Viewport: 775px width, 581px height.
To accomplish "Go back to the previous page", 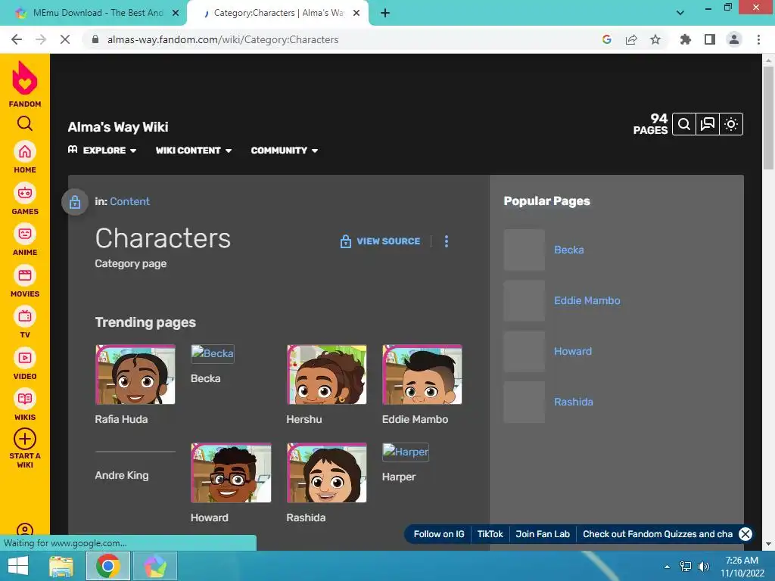I will (x=17, y=39).
